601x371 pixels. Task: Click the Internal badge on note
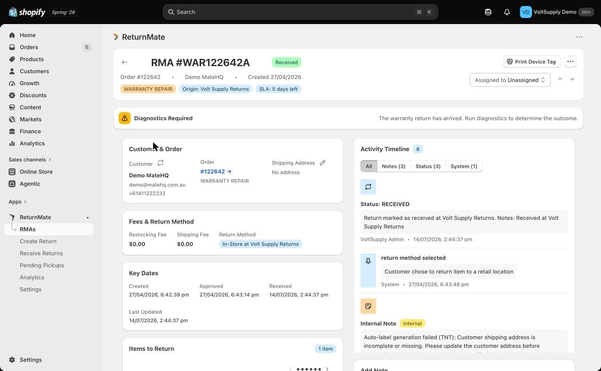coord(412,323)
